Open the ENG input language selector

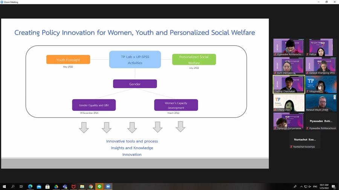point(315,187)
